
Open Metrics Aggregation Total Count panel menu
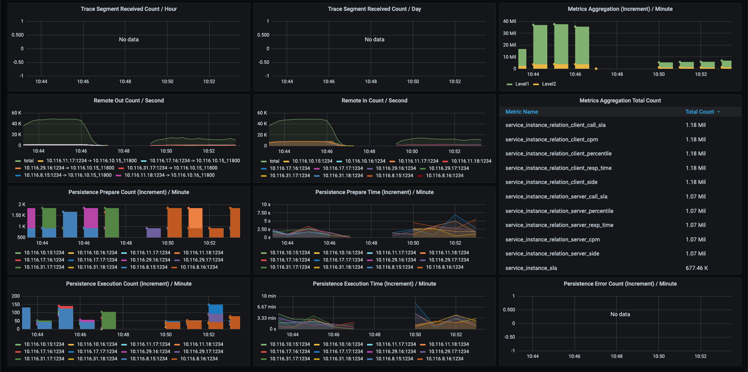coord(620,100)
